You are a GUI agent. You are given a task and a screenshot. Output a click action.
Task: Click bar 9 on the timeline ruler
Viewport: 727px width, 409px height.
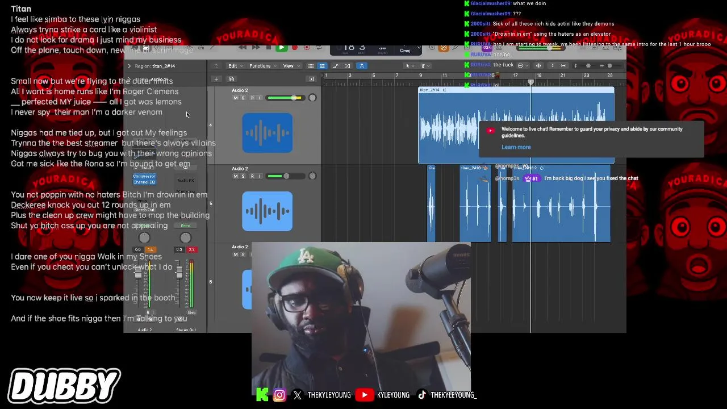tap(420, 76)
